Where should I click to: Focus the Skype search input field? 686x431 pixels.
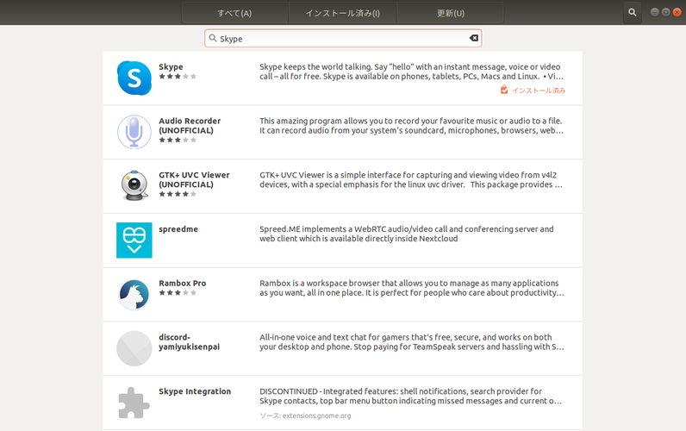pos(343,38)
